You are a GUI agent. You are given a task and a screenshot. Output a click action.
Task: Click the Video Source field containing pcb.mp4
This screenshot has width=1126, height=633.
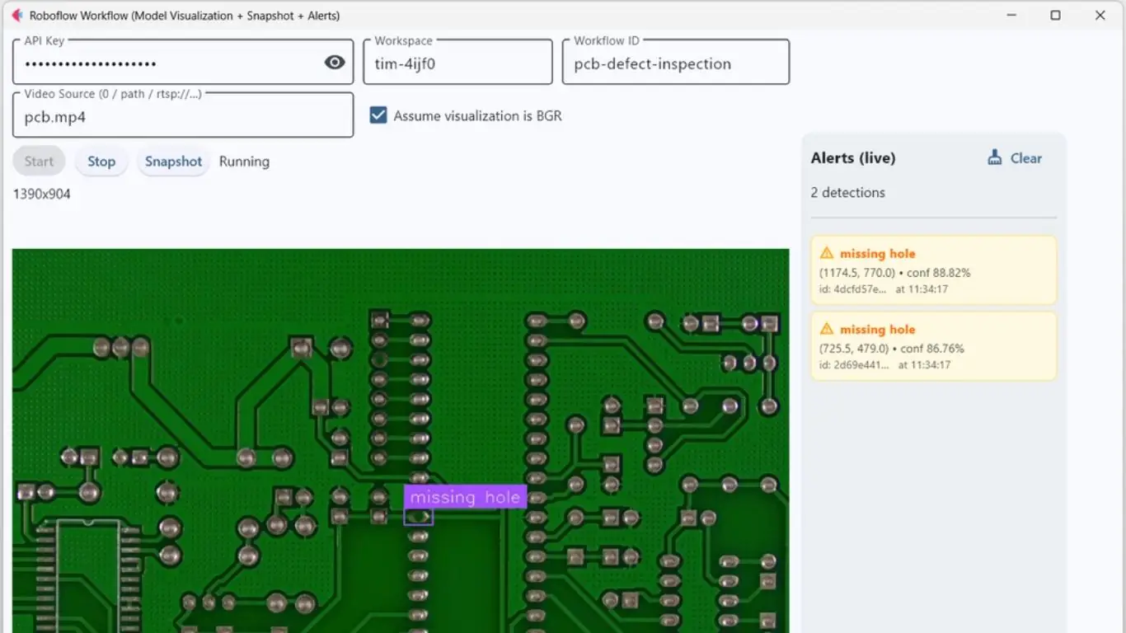click(183, 117)
